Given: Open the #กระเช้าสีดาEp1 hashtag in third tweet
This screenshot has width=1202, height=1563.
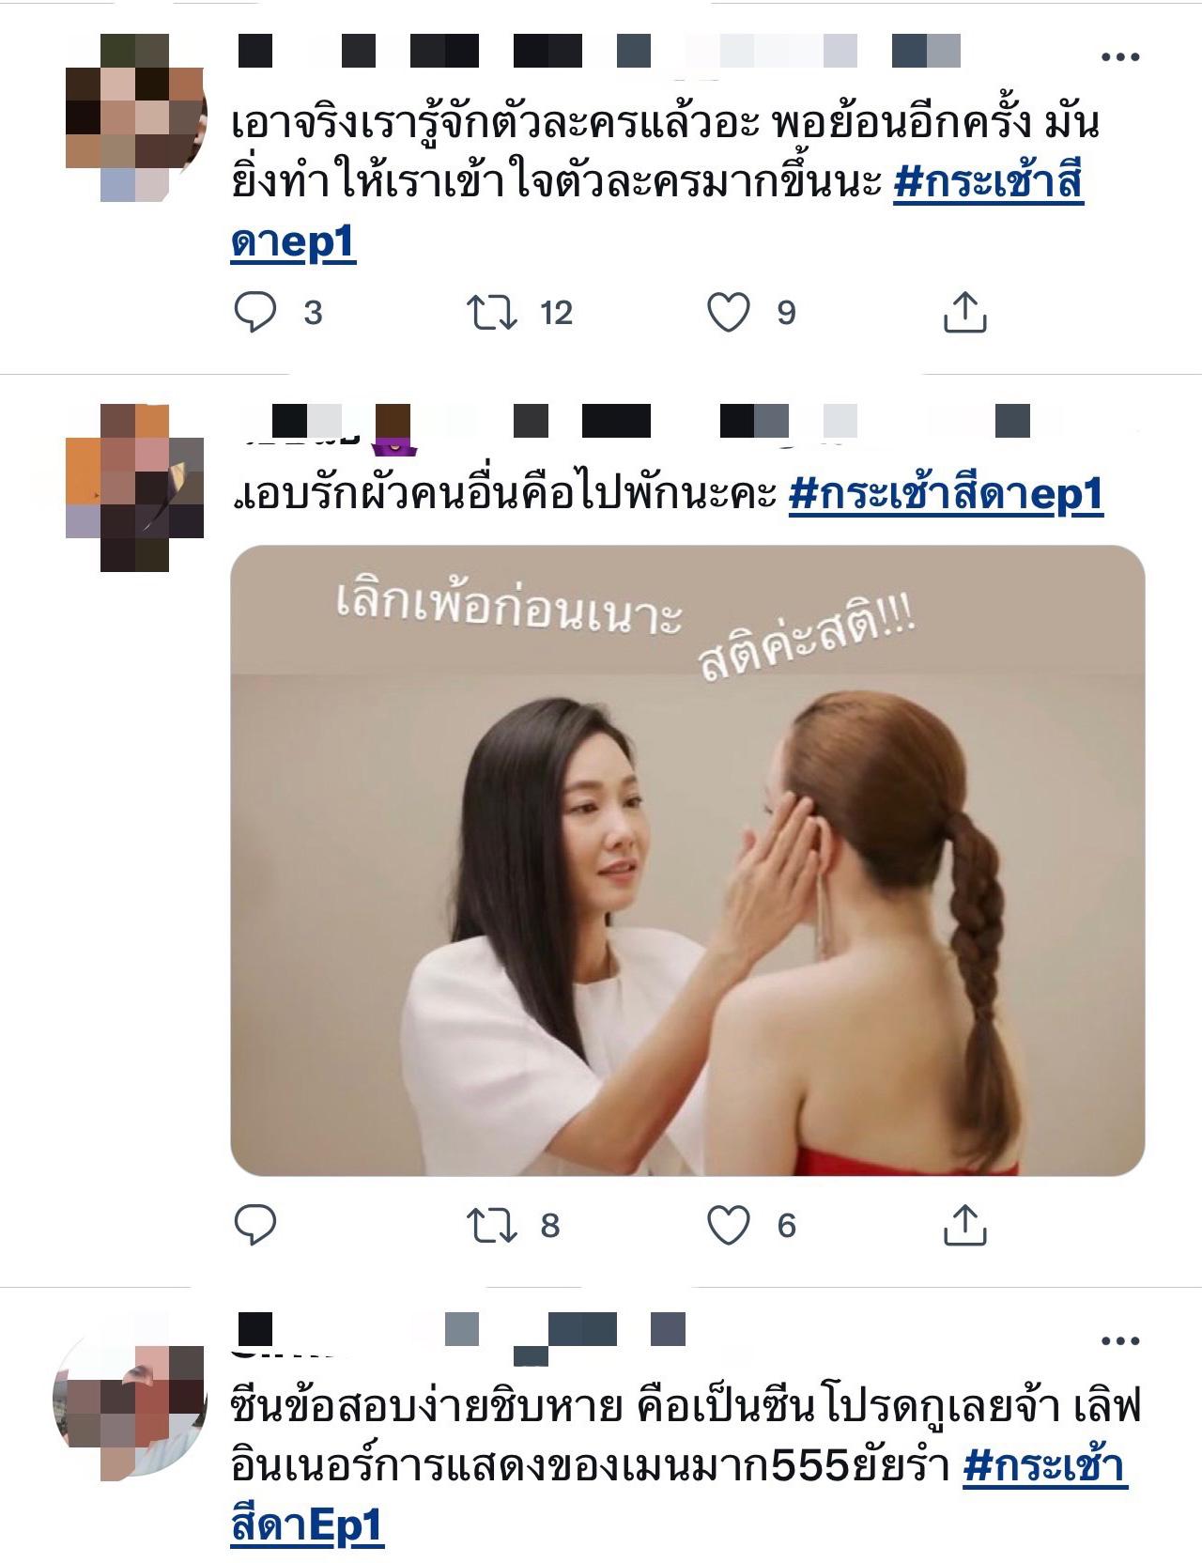Looking at the screenshot, I should pos(1043,1465).
